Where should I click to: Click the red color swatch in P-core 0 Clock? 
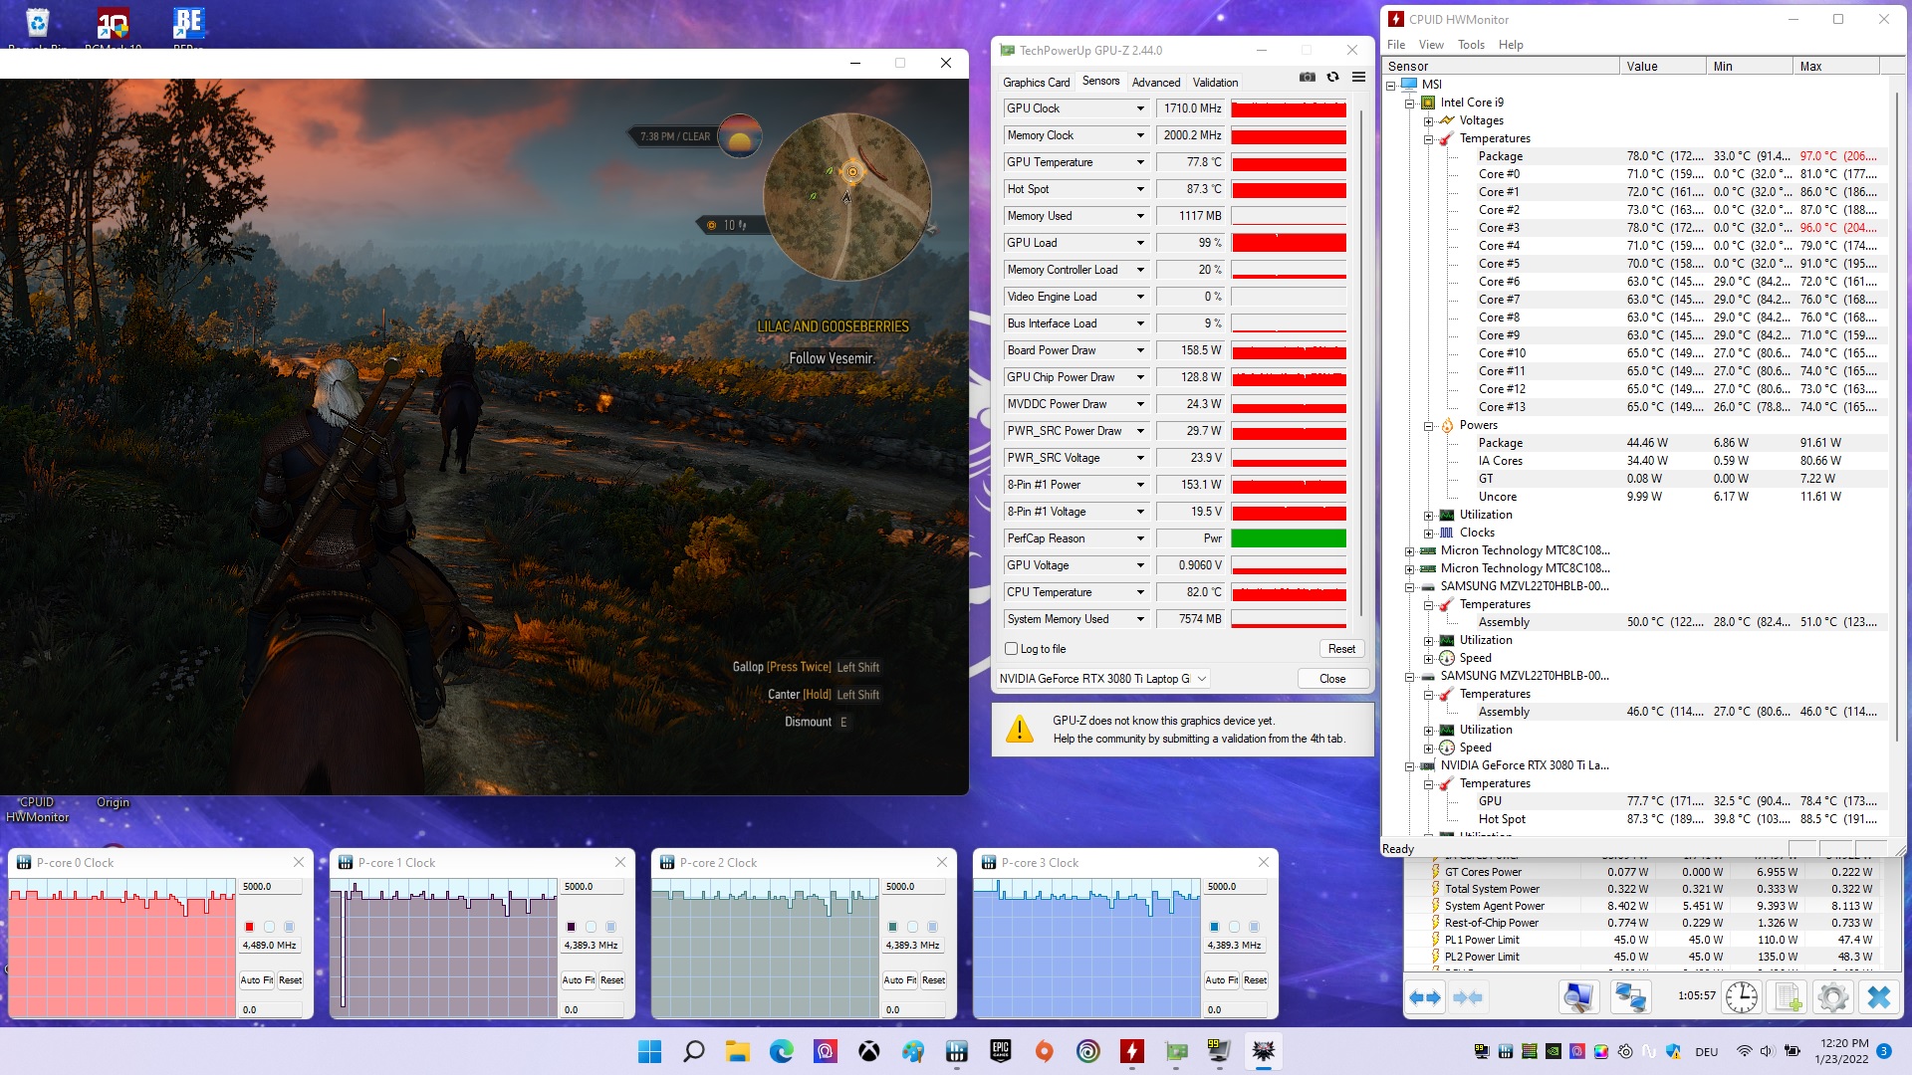(250, 927)
